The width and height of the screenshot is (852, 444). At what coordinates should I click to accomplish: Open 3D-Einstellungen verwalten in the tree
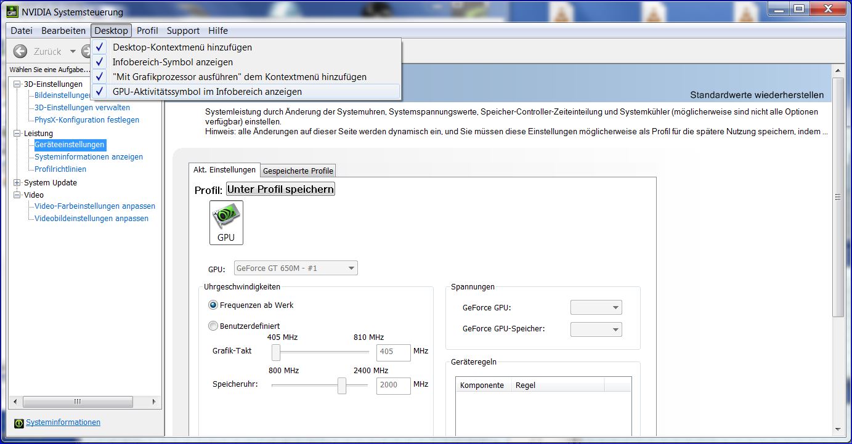click(x=82, y=107)
